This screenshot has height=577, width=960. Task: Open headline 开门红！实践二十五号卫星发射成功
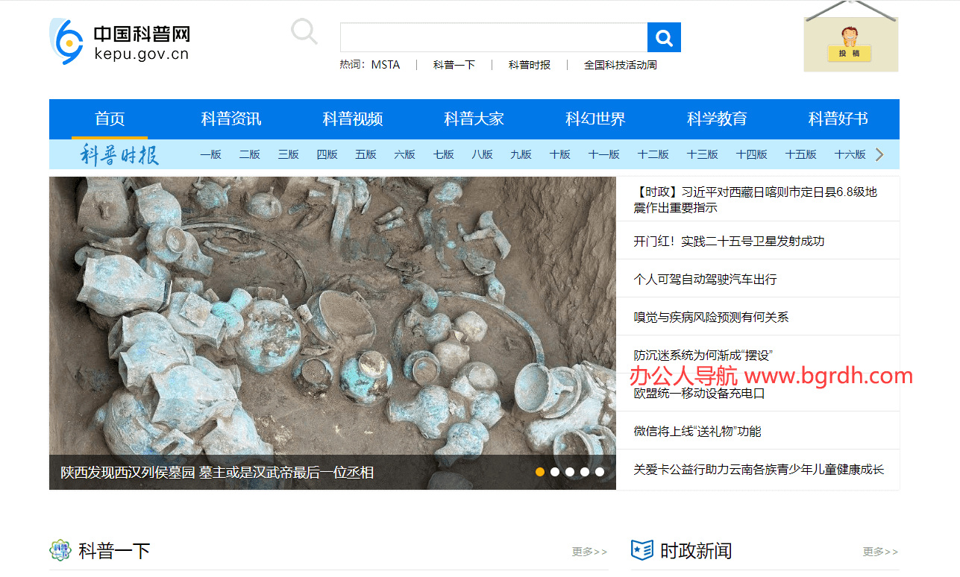[x=729, y=241]
